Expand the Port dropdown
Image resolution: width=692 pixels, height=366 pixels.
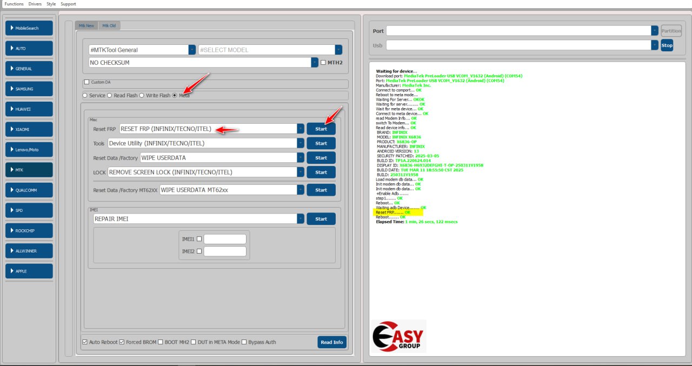pyautogui.click(x=655, y=31)
